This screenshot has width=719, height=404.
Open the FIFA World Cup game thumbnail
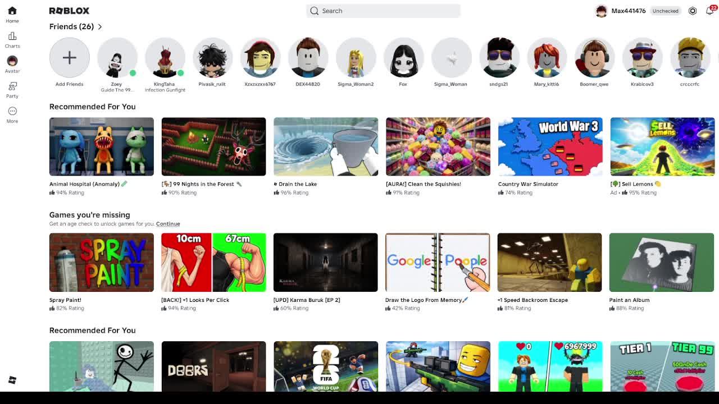click(x=326, y=366)
